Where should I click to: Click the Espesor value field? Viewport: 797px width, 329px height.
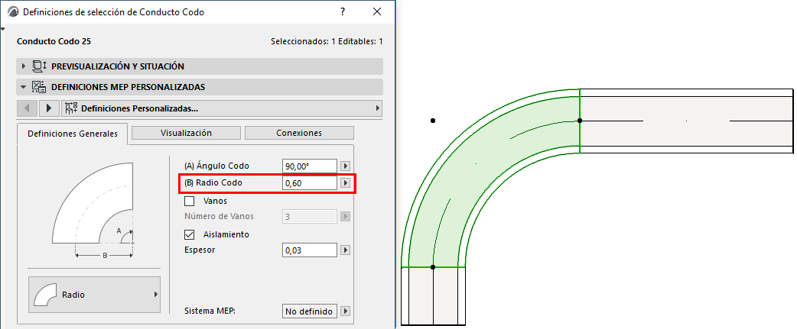tap(310, 250)
